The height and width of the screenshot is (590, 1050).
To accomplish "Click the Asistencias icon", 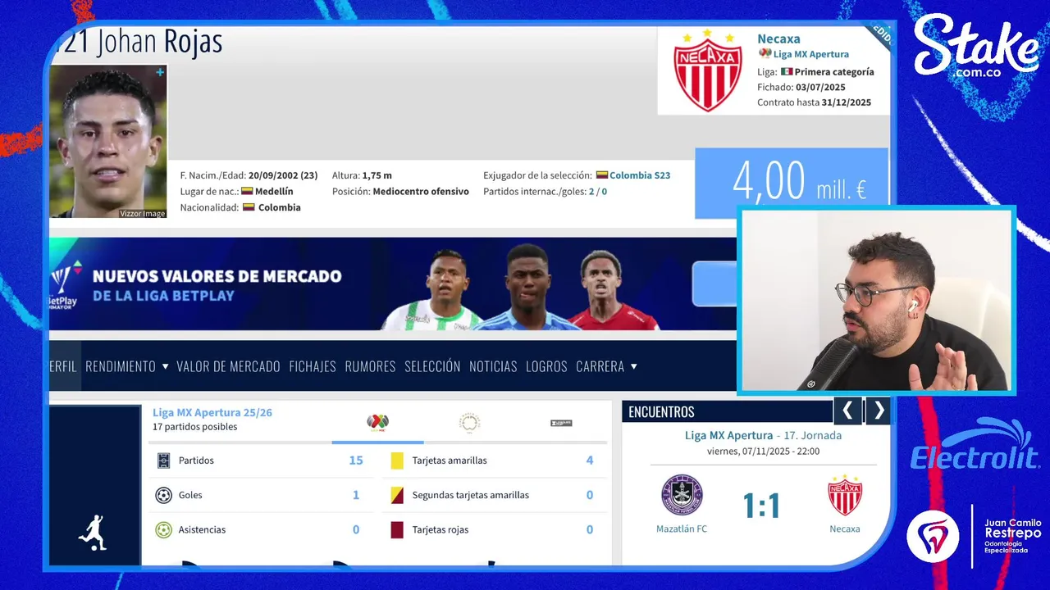I will coord(163,529).
